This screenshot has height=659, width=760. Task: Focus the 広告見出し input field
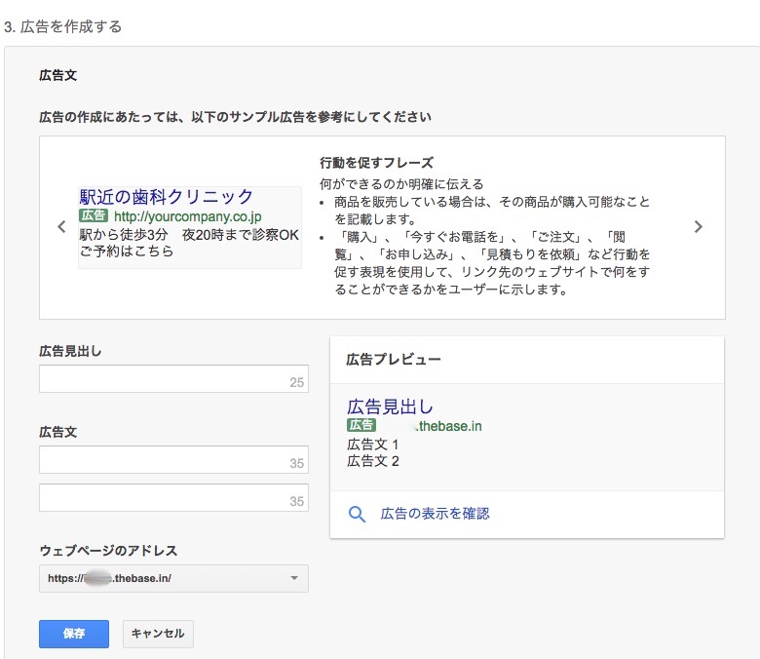pyautogui.click(x=173, y=378)
